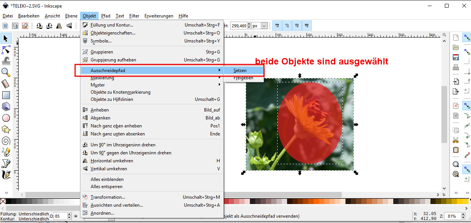Click the Transformation... menu entry
471x223 pixels.
tap(108, 197)
